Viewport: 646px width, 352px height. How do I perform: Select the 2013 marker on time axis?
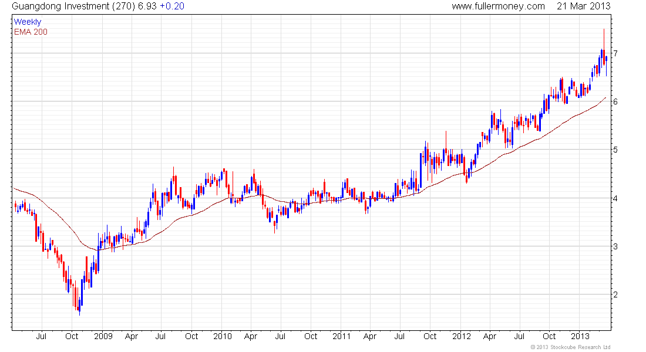[x=580, y=336]
